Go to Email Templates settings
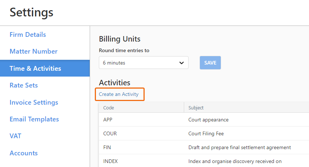The image size is (309, 167). pyautogui.click(x=34, y=119)
